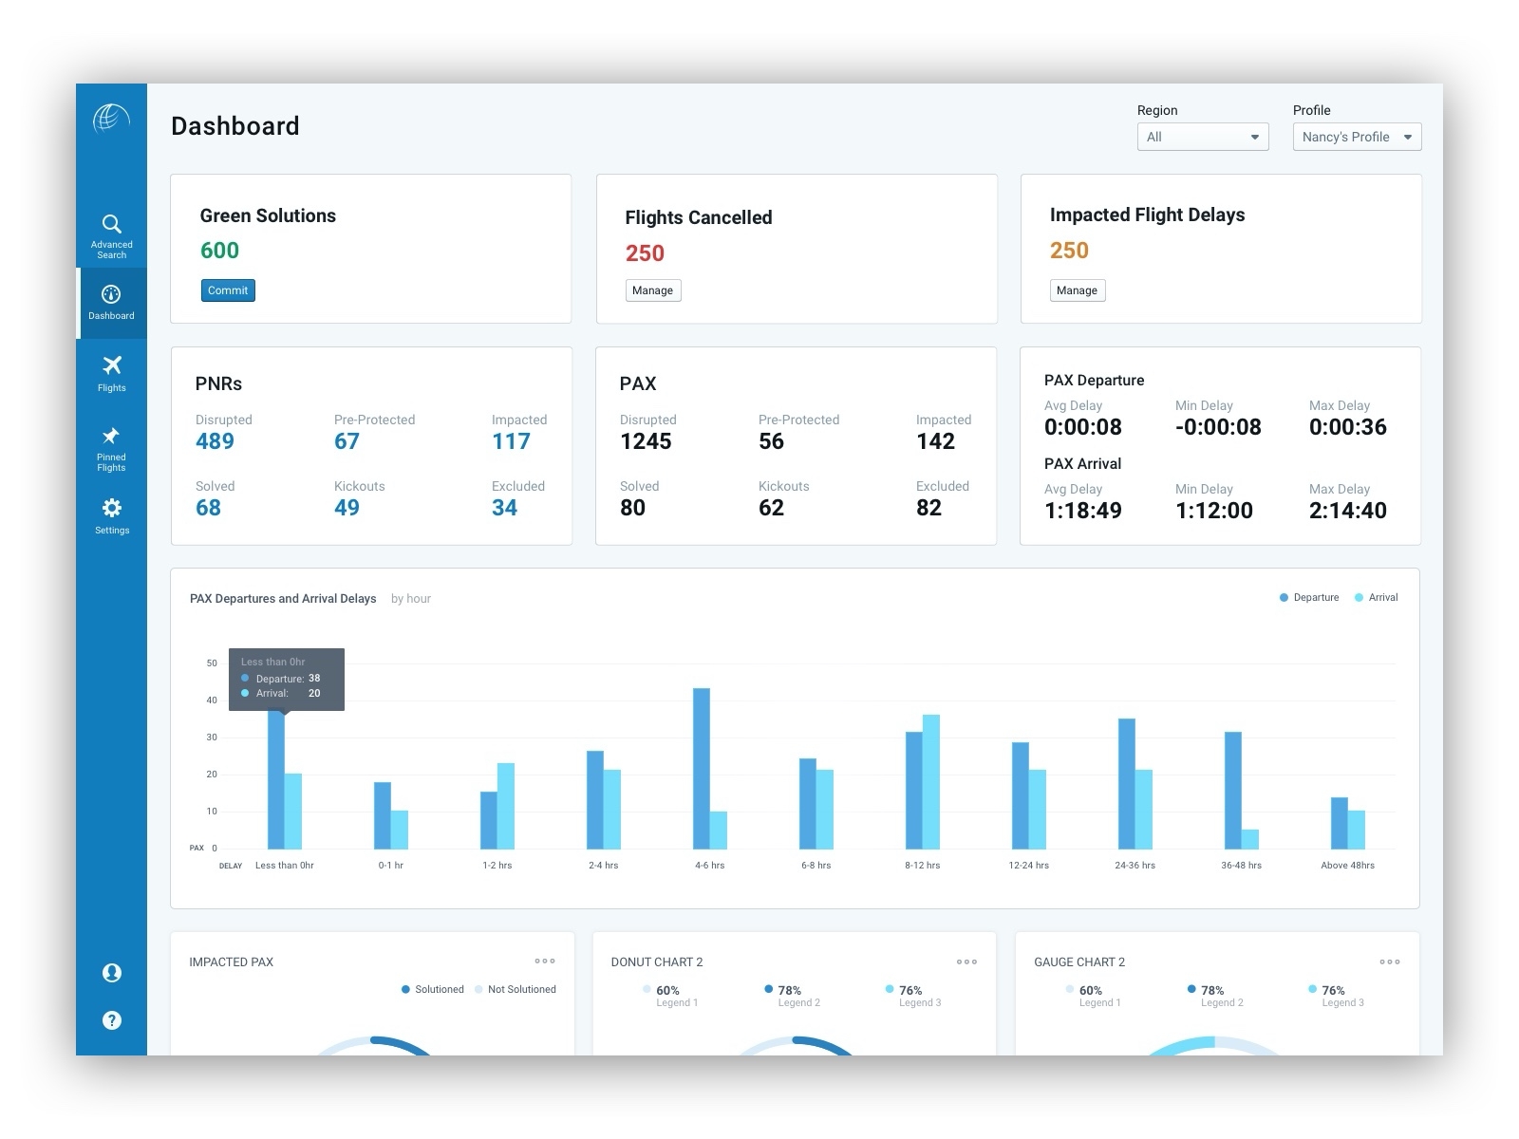
Task: Click Manage under Flights Cancelled
Action: point(653,290)
